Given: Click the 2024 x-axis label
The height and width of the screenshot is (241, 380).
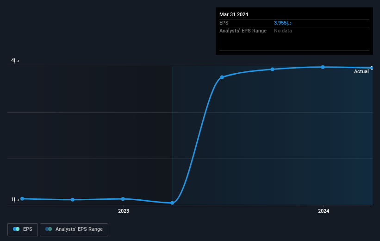Looking at the screenshot, I should click(x=323, y=211).
